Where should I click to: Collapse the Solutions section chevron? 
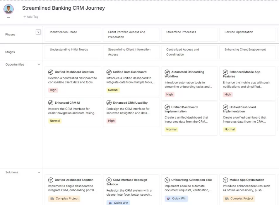(x=39, y=172)
